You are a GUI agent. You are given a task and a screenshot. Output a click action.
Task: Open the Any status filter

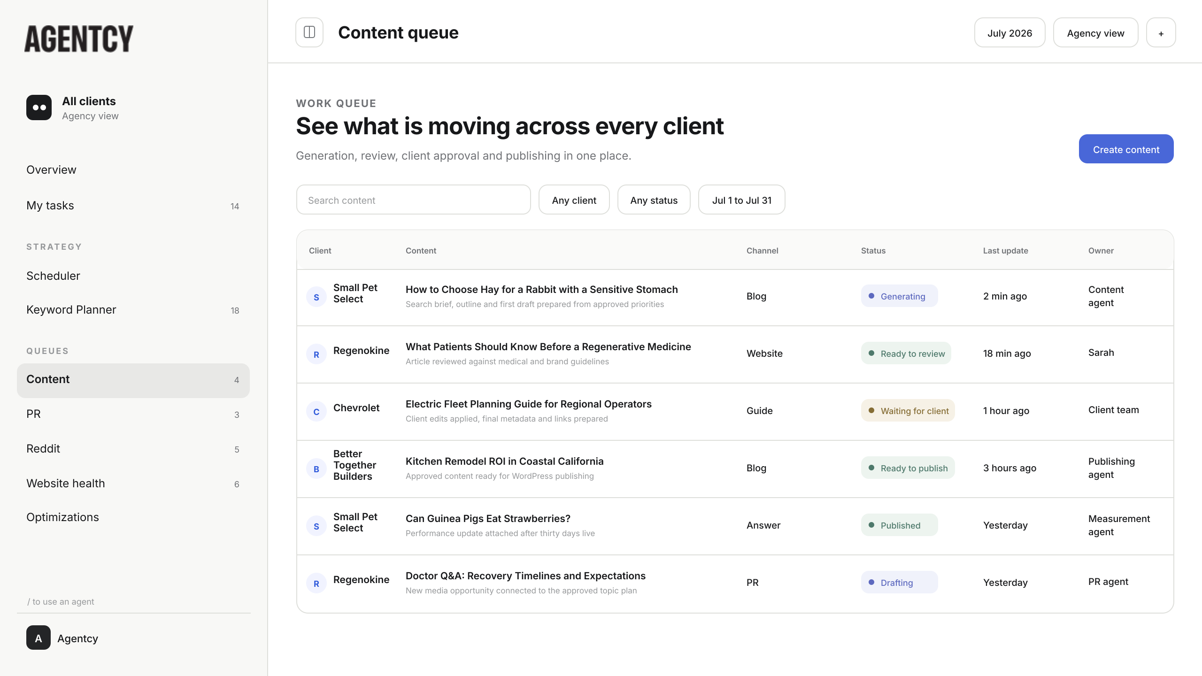(x=654, y=200)
